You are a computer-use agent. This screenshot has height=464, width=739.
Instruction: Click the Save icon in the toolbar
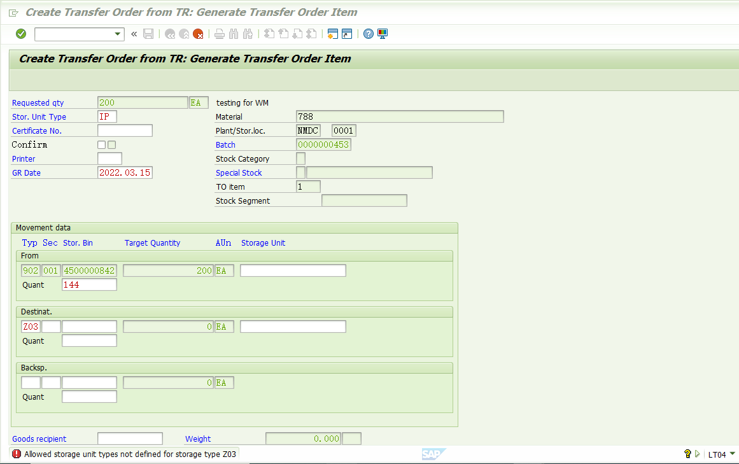pos(148,34)
